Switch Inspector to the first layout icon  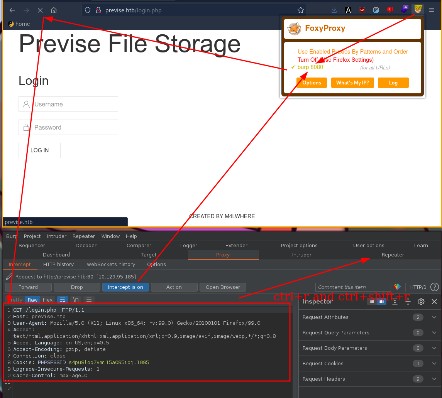pos(372,301)
